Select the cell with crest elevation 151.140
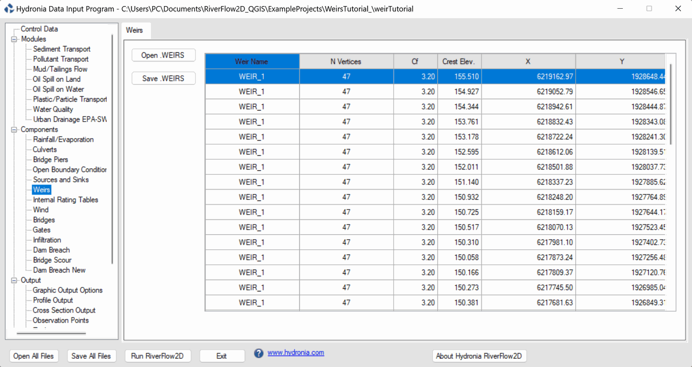The height and width of the screenshot is (367, 692). tap(459, 182)
